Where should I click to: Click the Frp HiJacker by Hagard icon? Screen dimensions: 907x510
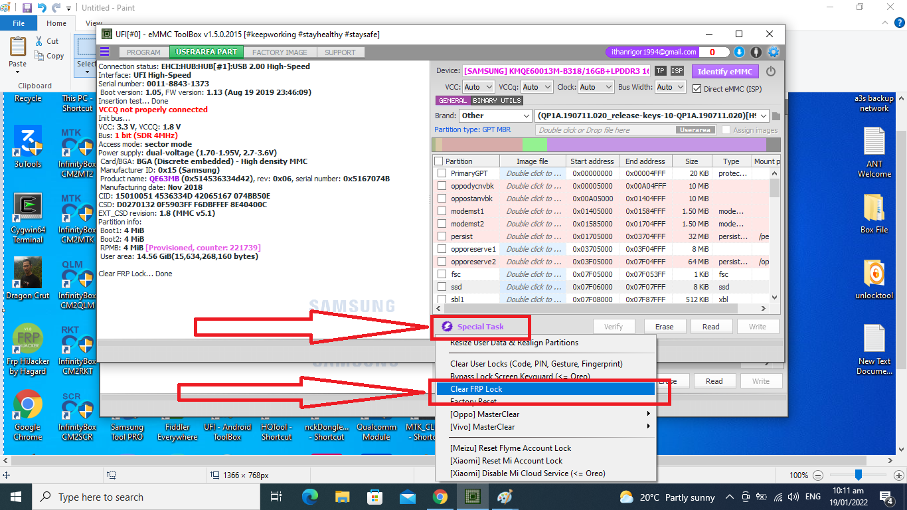click(27, 350)
